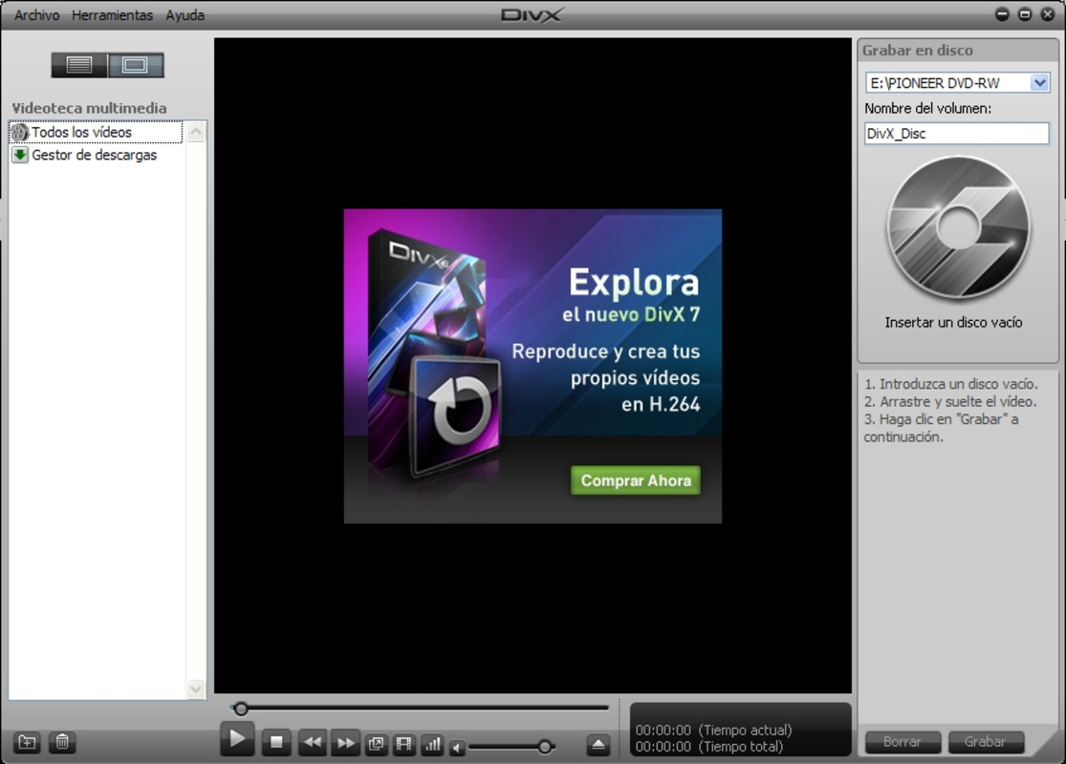Click the playback seek bar track
This screenshot has height=764, width=1066.
421,709
